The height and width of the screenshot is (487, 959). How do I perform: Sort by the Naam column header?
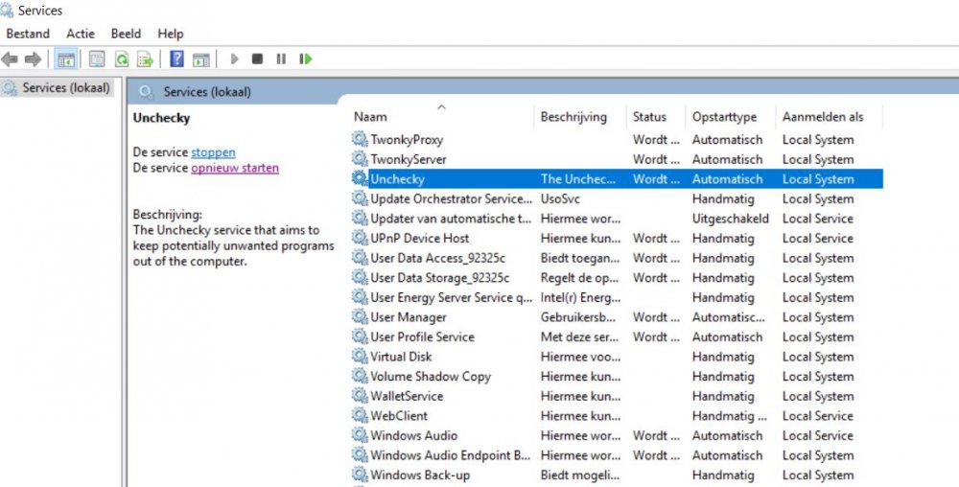(x=370, y=117)
